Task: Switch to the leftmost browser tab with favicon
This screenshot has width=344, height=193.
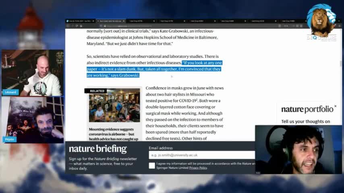Action: click(80, 21)
